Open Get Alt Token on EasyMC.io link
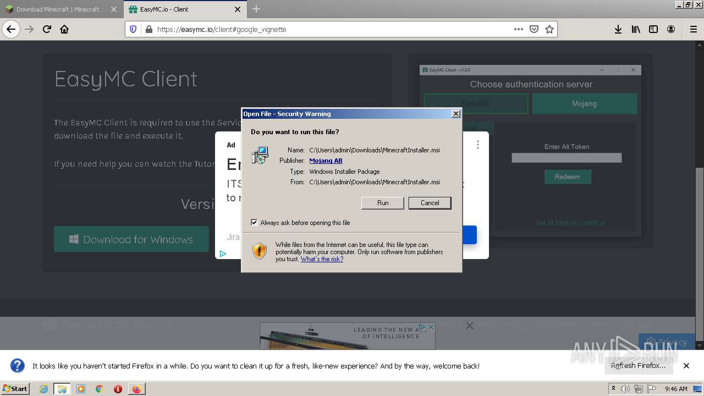 [570, 222]
